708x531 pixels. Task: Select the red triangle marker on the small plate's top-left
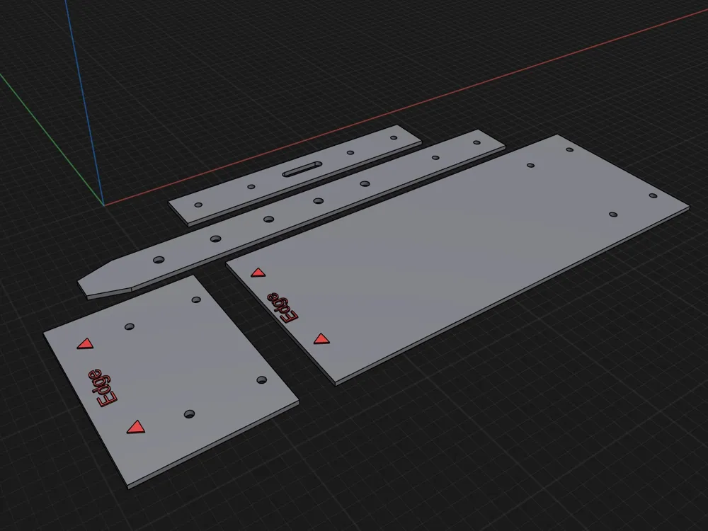click(x=85, y=345)
